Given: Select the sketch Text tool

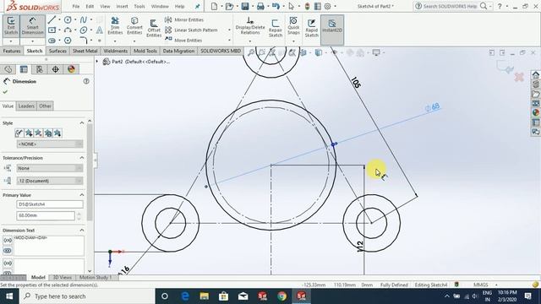Looking at the screenshot, I should point(100,30).
